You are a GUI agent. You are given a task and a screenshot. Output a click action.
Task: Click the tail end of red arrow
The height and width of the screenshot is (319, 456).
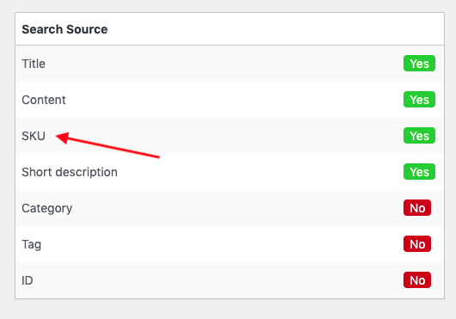point(158,157)
